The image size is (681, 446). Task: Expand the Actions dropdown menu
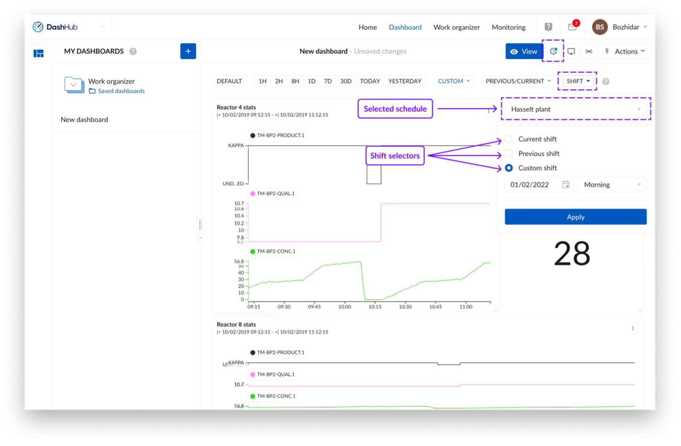tap(625, 51)
